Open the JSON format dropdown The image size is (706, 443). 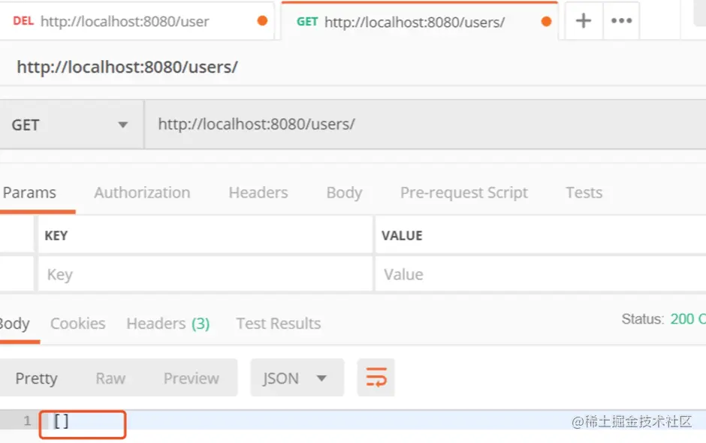[x=297, y=378]
